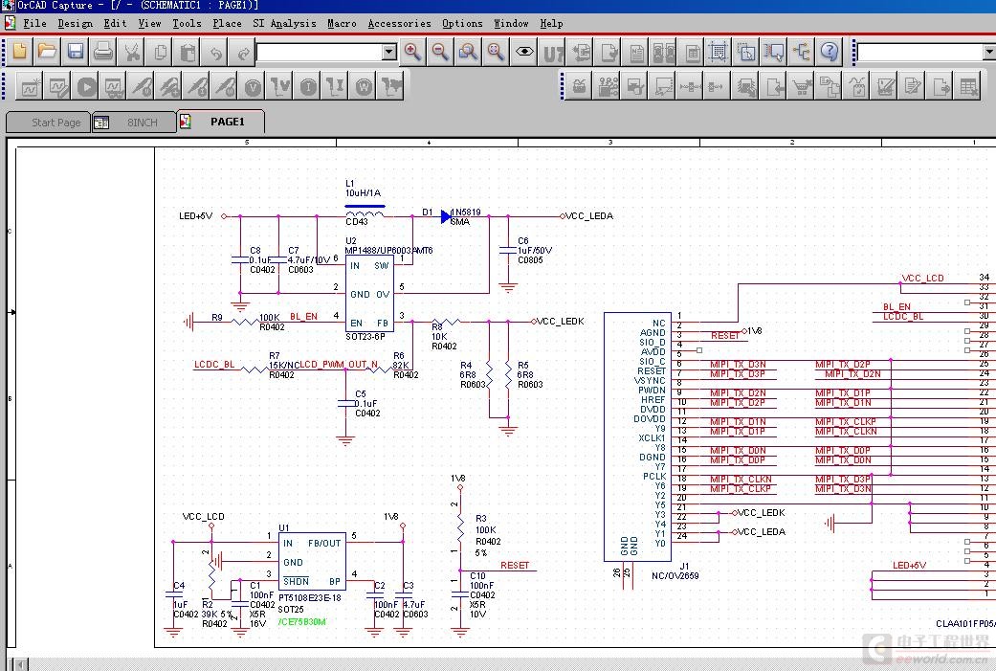996x671 pixels.
Task: Select the LCD_PWM_OUT_N net label
Action: pos(339,365)
